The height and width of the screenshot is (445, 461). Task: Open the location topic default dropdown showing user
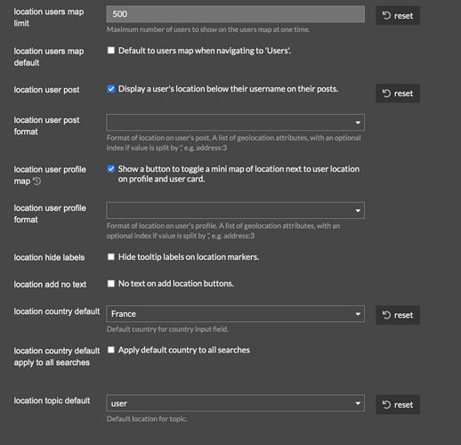[235, 403]
